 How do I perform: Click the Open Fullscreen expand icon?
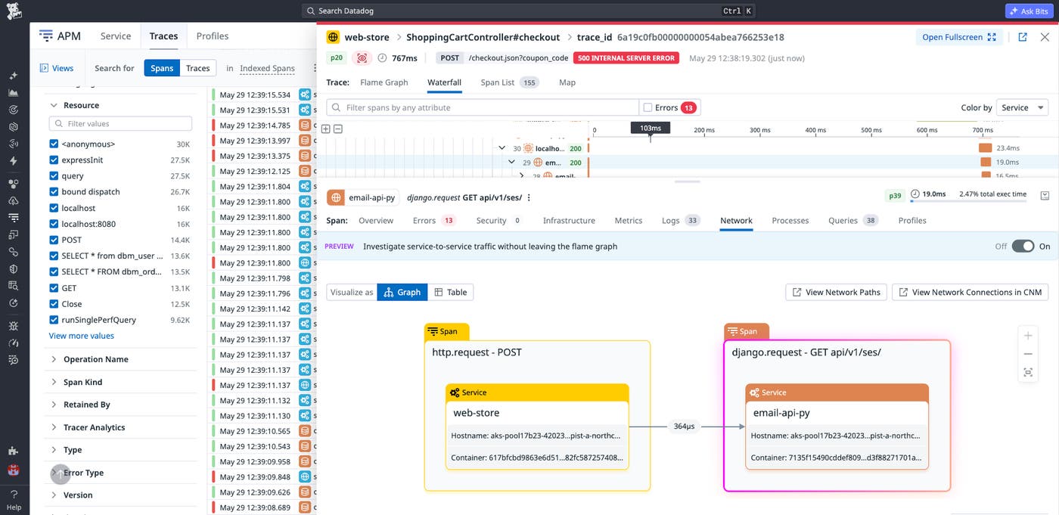point(992,37)
